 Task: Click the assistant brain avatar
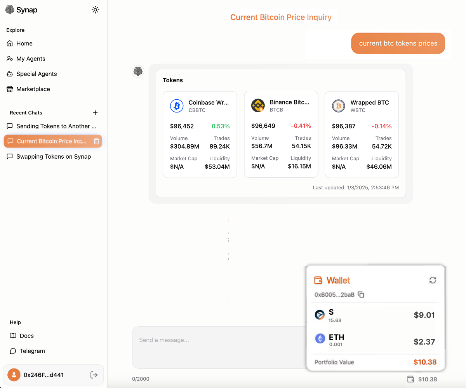[x=138, y=71]
